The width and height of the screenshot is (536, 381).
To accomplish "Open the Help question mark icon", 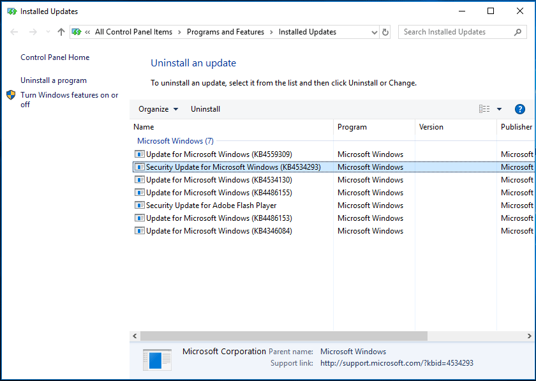I will point(520,108).
